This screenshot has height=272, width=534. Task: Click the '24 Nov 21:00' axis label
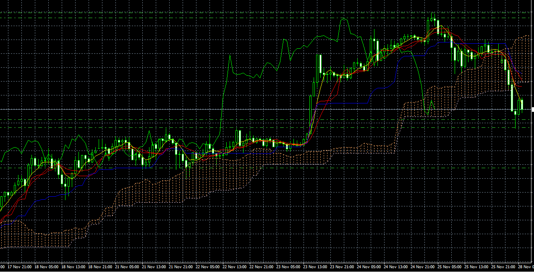(423, 267)
